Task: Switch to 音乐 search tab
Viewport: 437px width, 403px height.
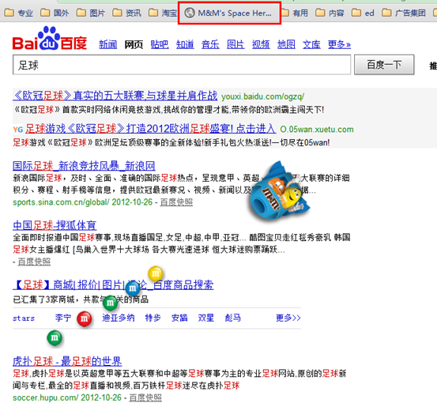Action: click(210, 44)
